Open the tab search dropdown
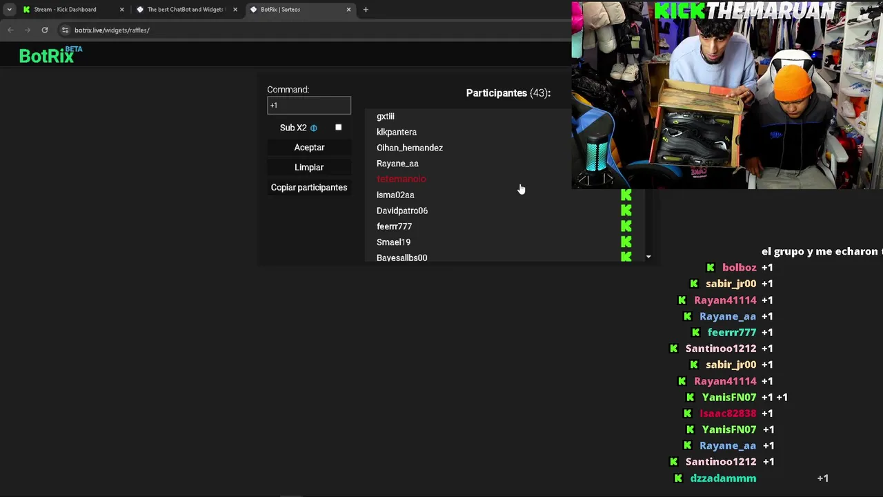Screen dimensions: 883x497 (x=9, y=10)
